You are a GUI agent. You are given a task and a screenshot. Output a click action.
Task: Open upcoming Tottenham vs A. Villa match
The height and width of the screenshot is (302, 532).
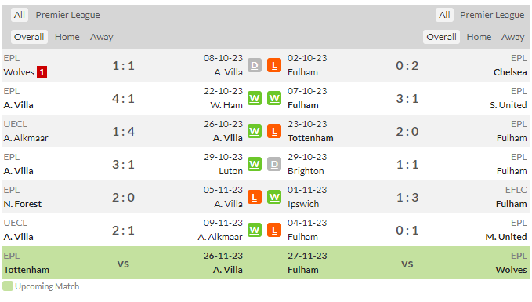point(124,263)
